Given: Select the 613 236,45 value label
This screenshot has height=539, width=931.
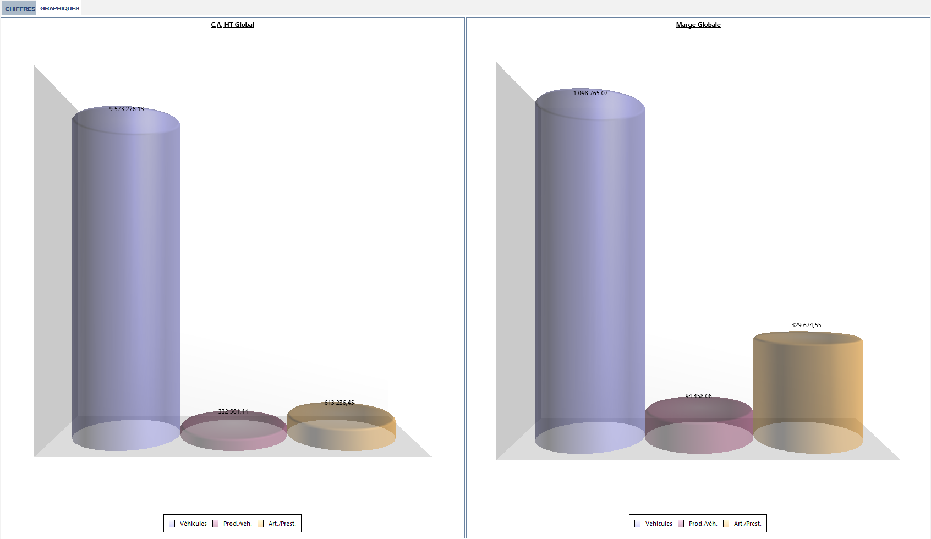Looking at the screenshot, I should pos(339,403).
